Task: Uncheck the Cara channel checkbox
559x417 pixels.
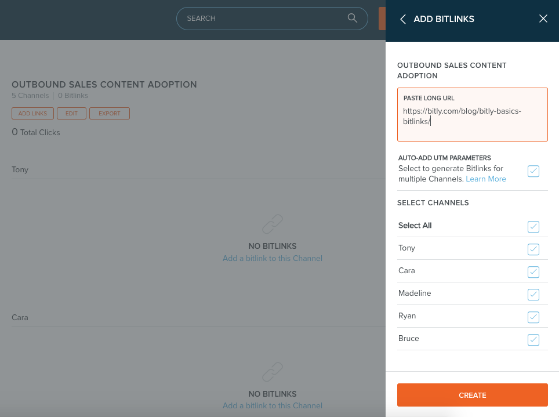Action: pos(533,272)
